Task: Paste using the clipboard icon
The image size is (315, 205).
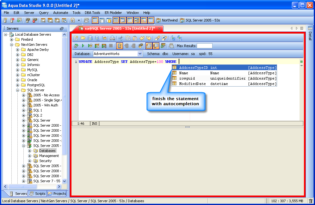Action: point(135,38)
